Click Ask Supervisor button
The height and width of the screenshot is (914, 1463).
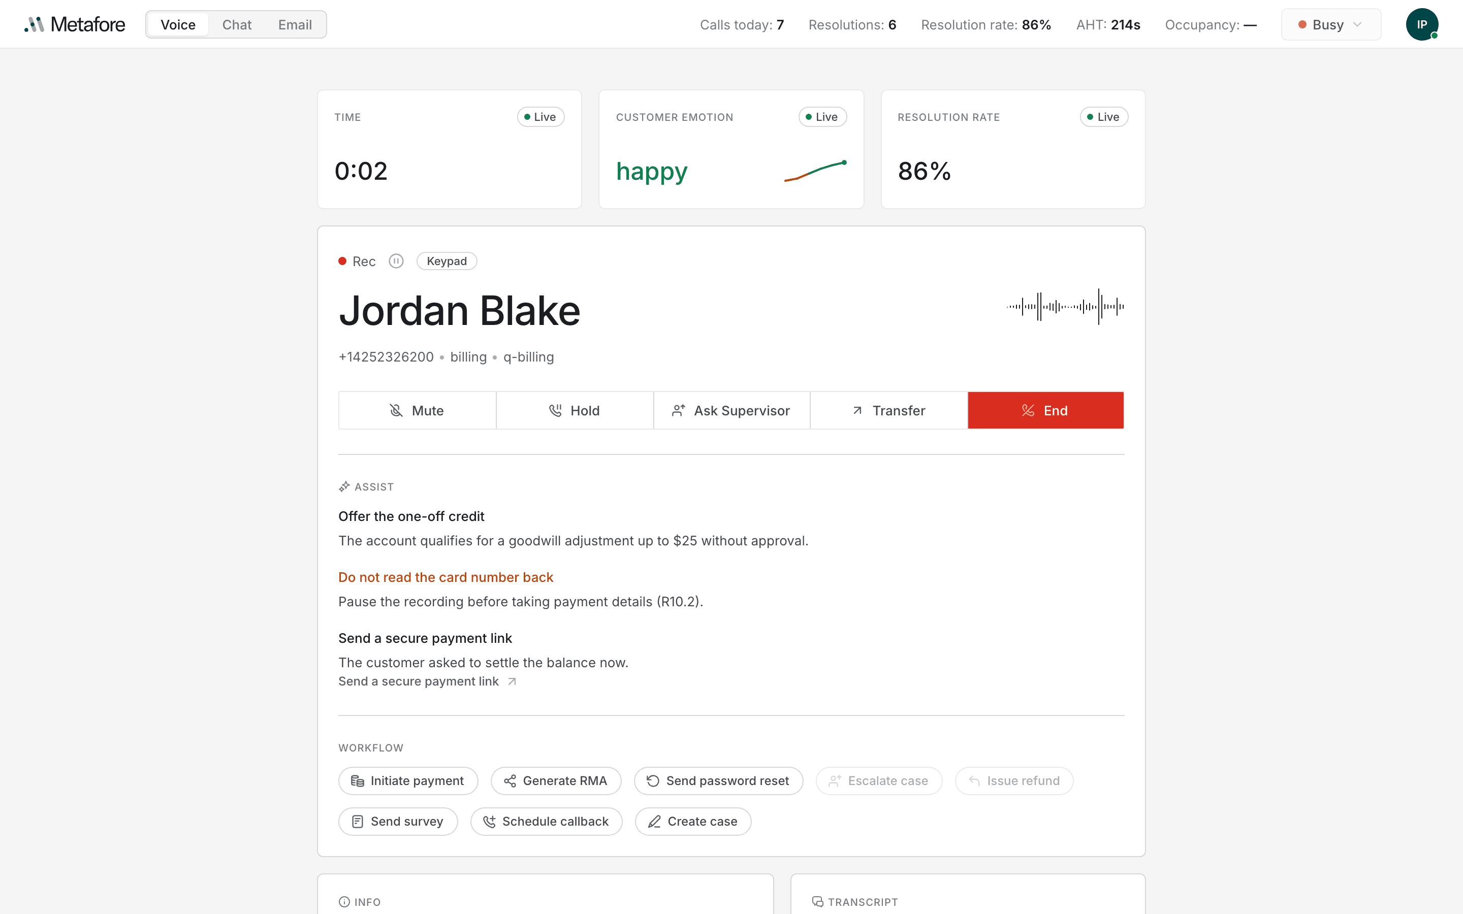point(731,410)
